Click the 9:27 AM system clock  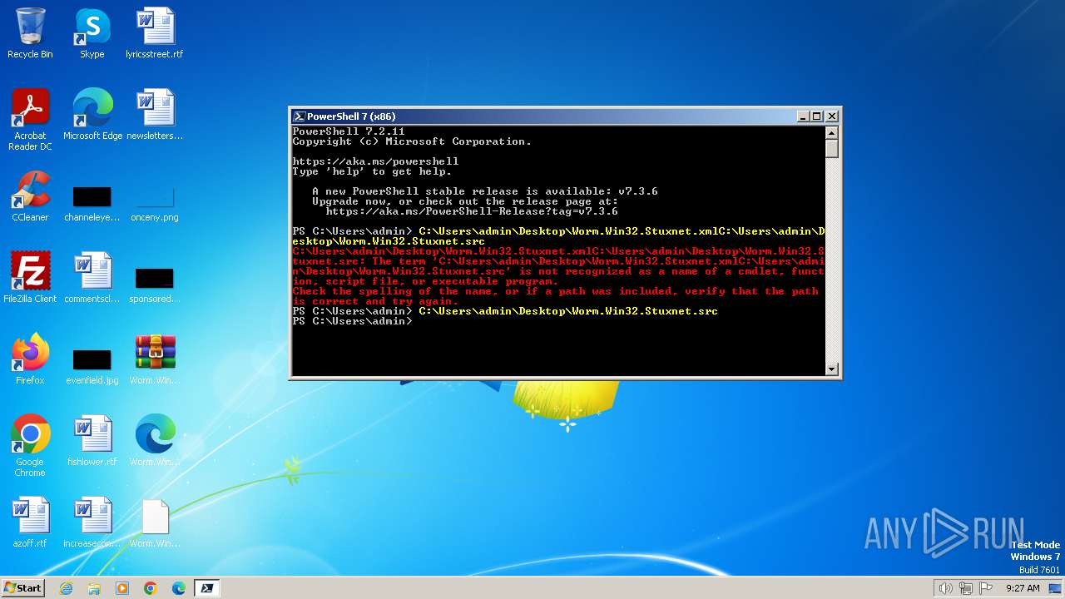(x=1023, y=588)
